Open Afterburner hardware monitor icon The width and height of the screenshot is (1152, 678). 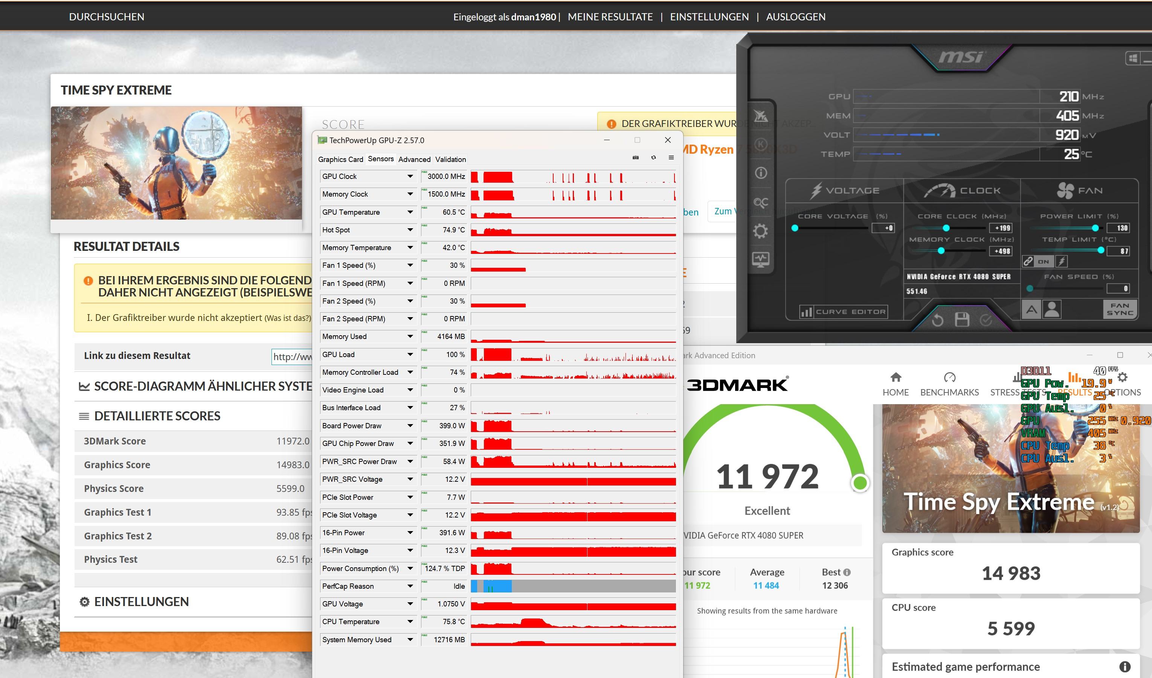click(761, 260)
